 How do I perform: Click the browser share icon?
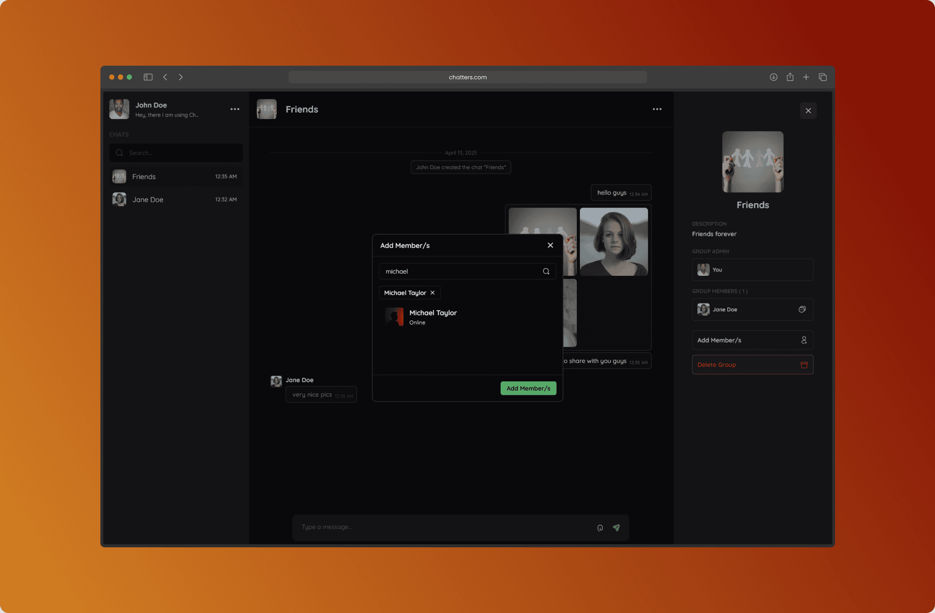[x=790, y=77]
